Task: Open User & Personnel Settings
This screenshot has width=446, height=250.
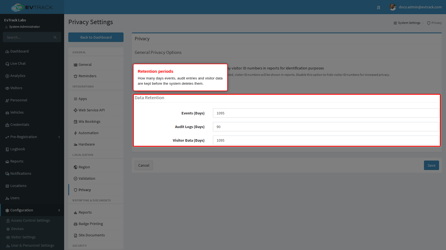Action: (x=32, y=246)
